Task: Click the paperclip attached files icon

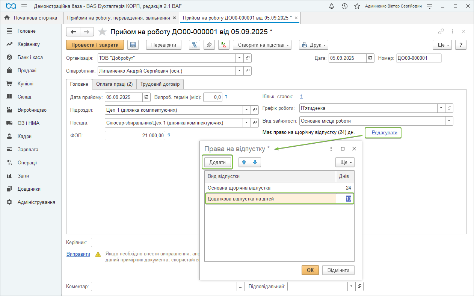Action: (209, 45)
